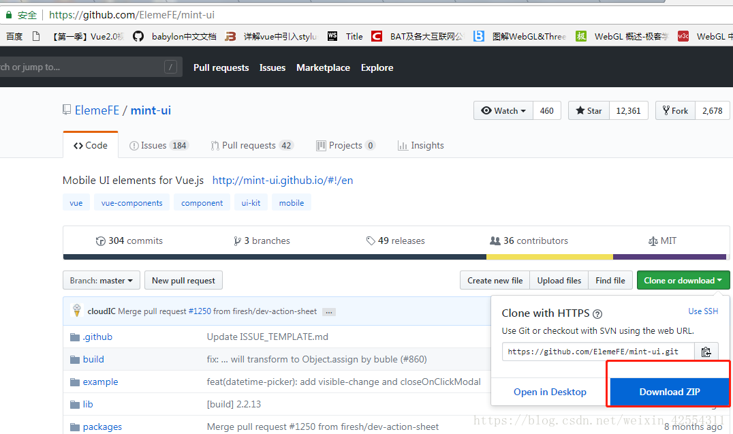View the 36 contributors
The width and height of the screenshot is (733, 434).
pyautogui.click(x=529, y=241)
